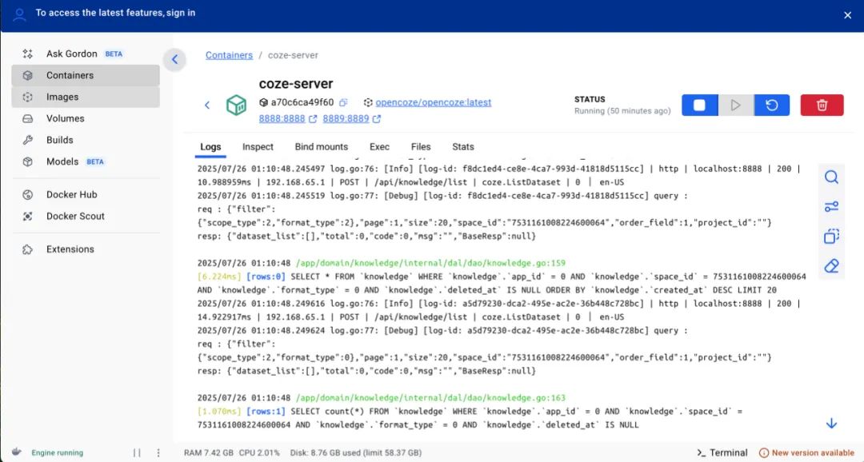Click the Docker whale icon in status bar
This screenshot has height=462, width=864.
point(17,452)
